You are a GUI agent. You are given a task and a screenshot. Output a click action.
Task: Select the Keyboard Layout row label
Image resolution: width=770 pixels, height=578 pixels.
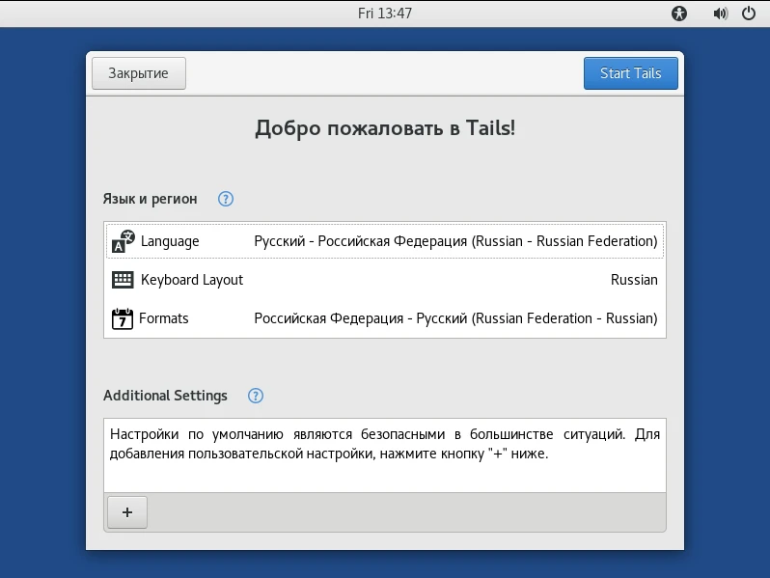pyautogui.click(x=192, y=280)
